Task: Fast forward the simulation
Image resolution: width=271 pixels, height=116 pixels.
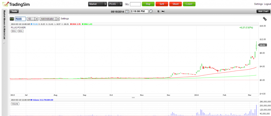Action: (163, 11)
